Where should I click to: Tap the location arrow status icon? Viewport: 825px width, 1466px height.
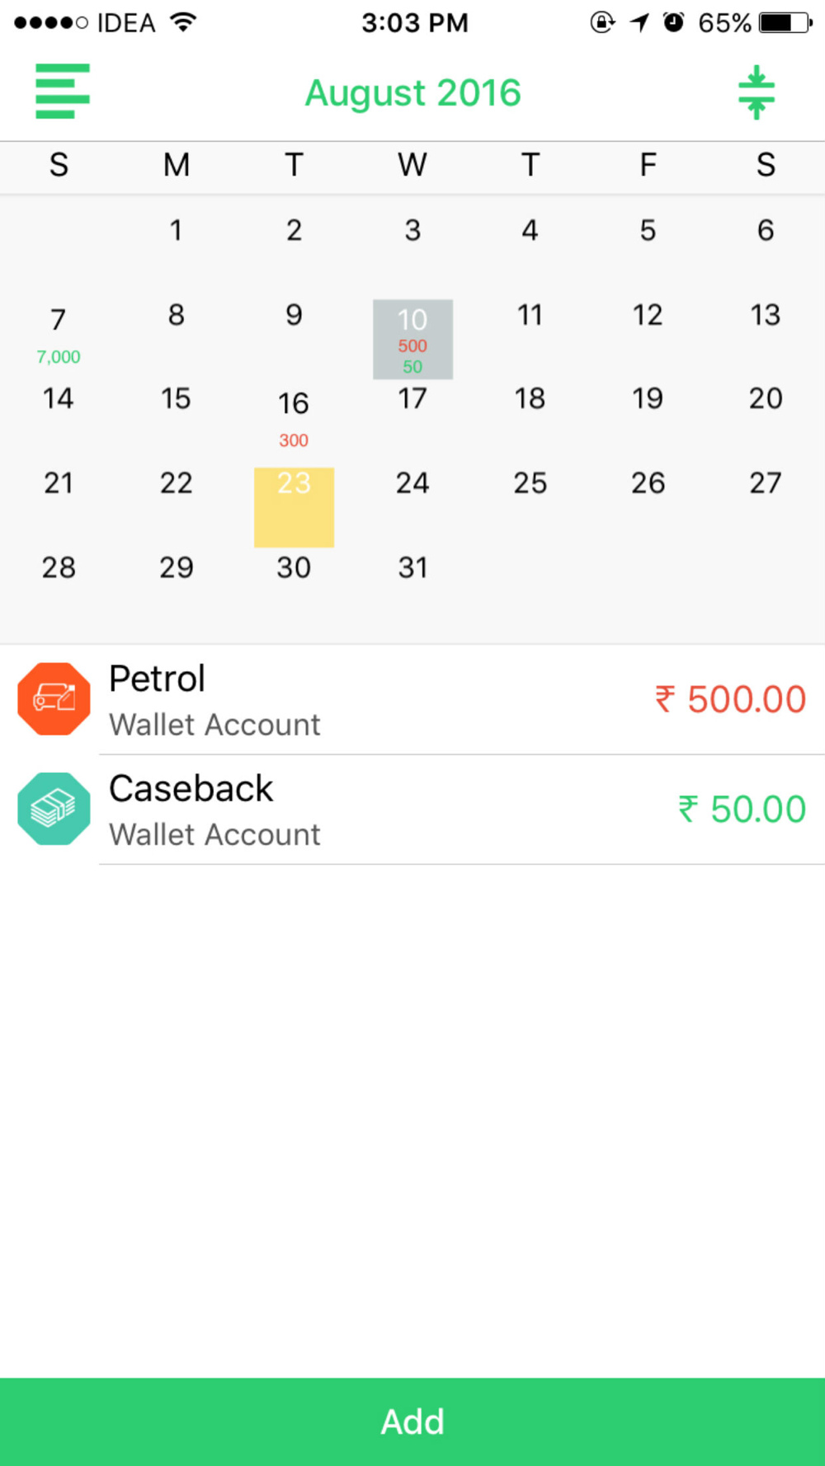tap(639, 22)
